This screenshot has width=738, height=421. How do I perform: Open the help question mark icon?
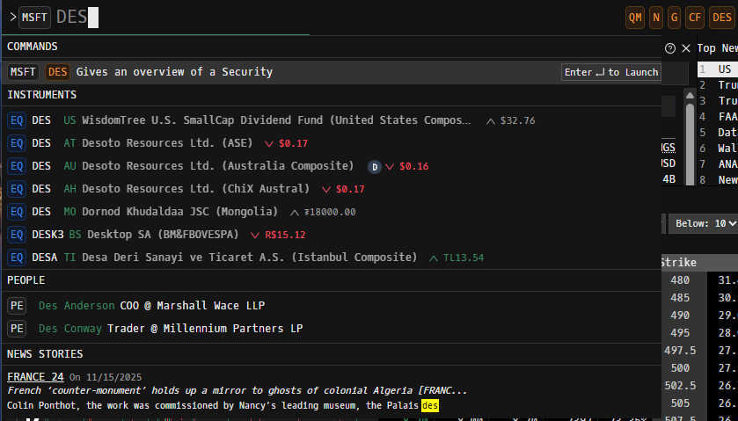(x=670, y=48)
